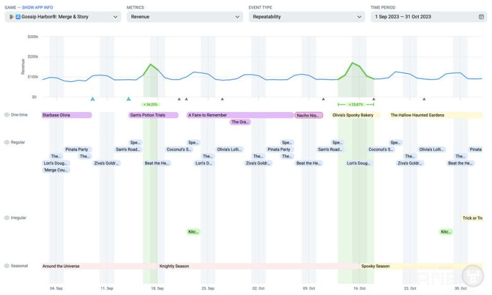492x295 pixels.
Task: Toggle visibility of Regular events
Action: (7, 142)
